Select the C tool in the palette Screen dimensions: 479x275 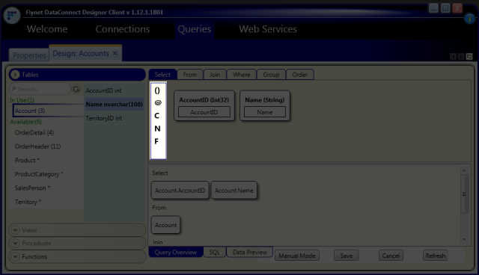point(157,116)
